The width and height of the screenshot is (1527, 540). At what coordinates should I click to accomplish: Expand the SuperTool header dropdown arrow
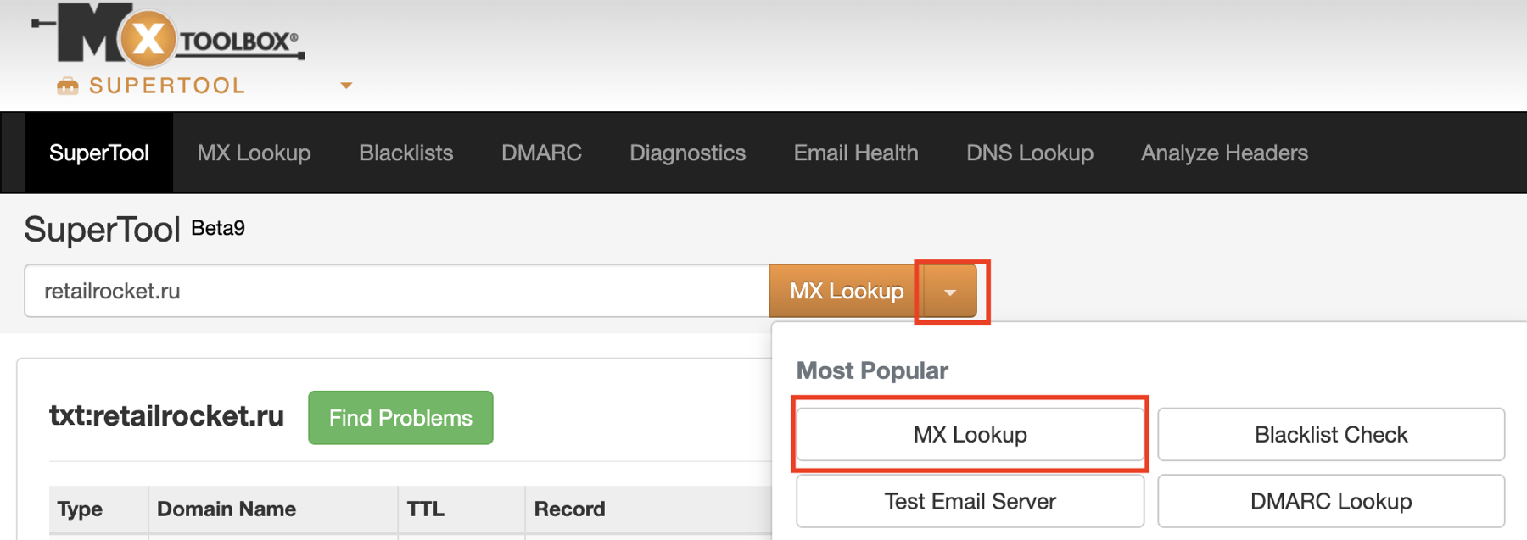[x=346, y=86]
